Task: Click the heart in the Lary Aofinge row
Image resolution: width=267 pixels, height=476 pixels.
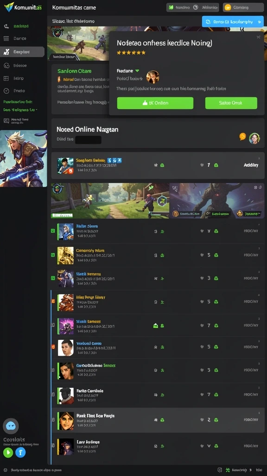Action: pos(202,446)
